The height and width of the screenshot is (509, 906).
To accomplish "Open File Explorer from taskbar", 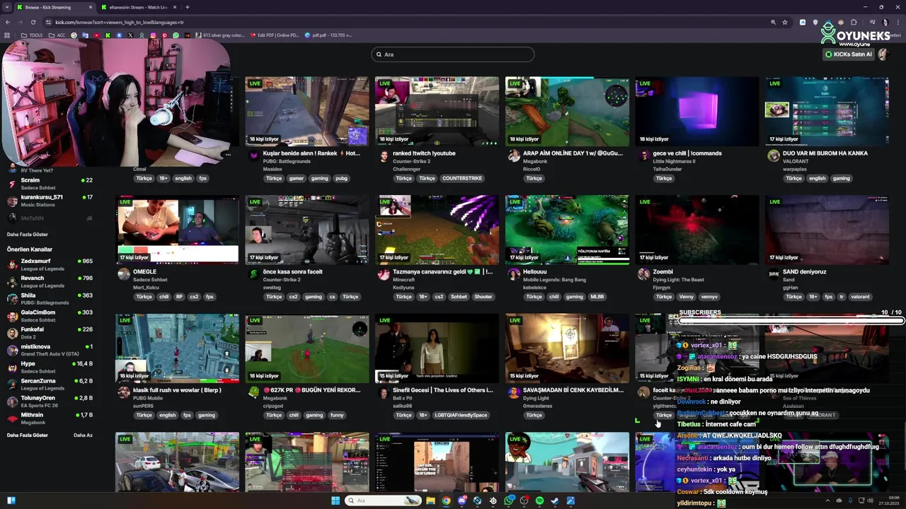I will point(430,501).
